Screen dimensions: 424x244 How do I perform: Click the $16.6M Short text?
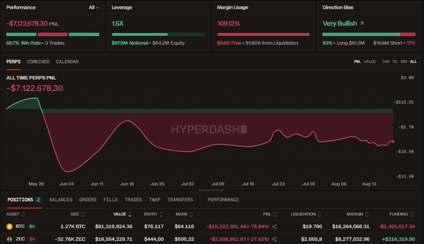click(388, 43)
